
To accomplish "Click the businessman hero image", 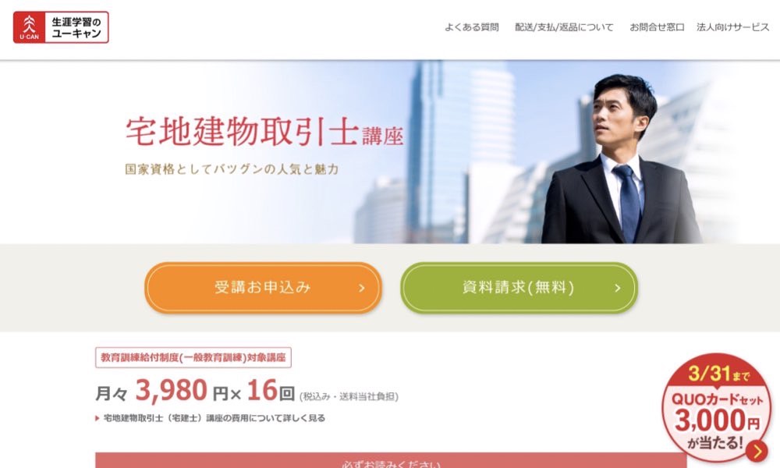I will coord(622,158).
